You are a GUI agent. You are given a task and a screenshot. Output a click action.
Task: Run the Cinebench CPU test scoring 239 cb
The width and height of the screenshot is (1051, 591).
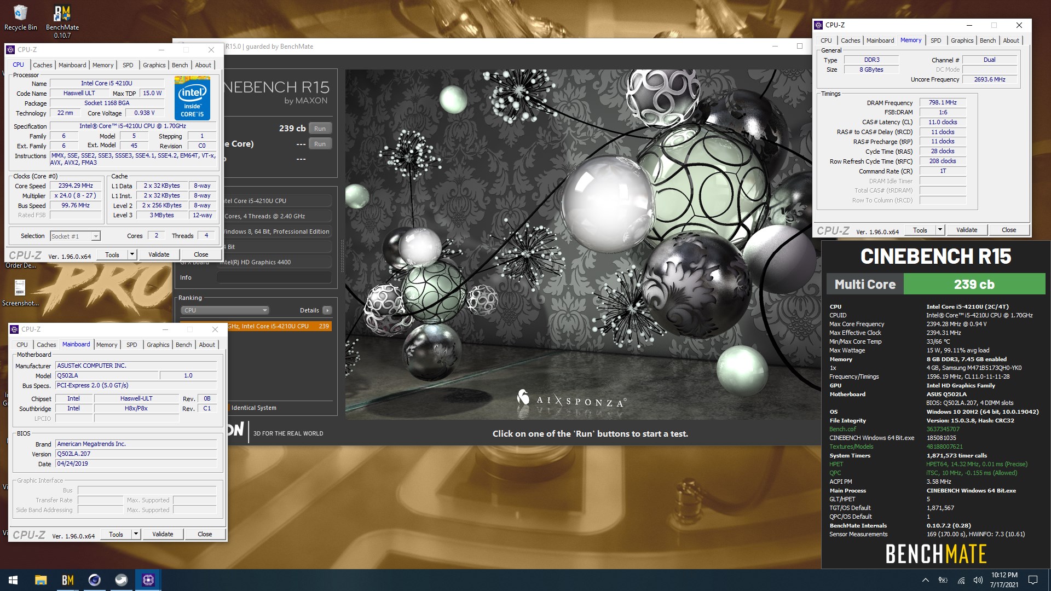(320, 129)
